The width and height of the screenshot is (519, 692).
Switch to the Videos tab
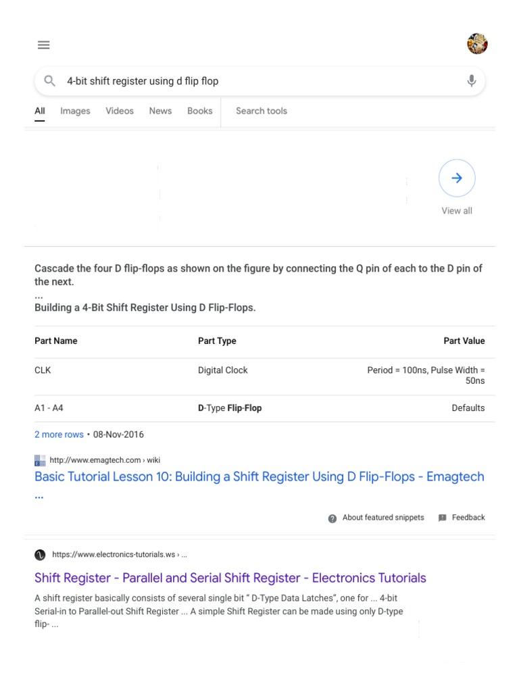[x=120, y=111]
